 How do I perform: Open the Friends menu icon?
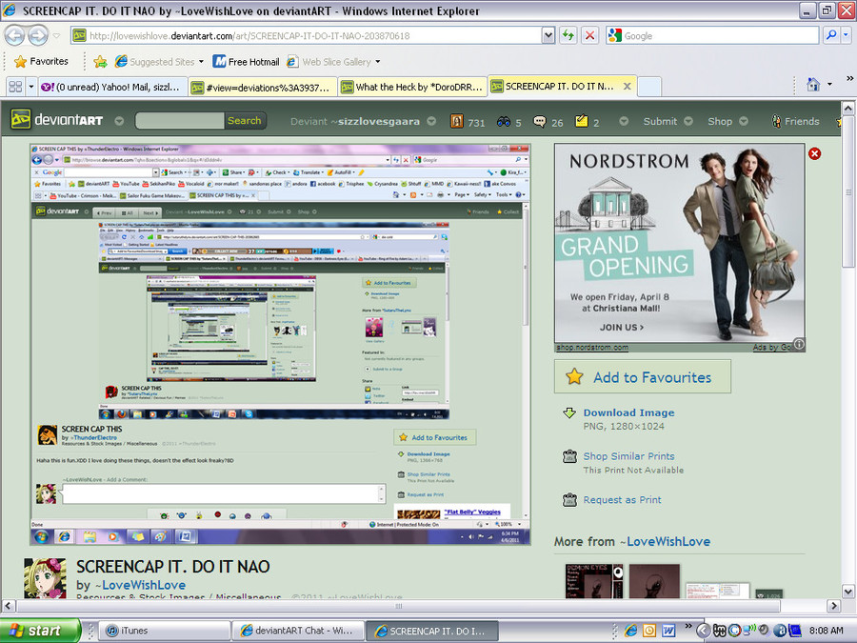pos(776,121)
